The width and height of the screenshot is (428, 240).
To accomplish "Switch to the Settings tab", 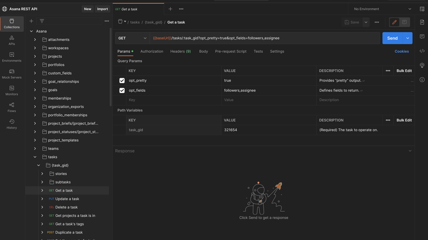I will click(277, 51).
